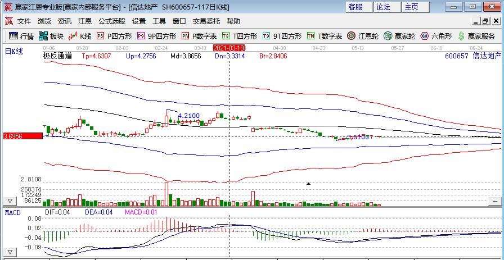Open the 设置 menu
The height and width of the screenshot is (260, 504).
(x=139, y=21)
